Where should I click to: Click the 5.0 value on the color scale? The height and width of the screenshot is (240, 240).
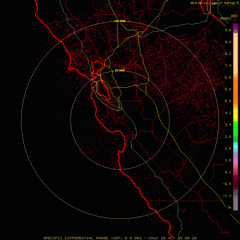(228, 101)
